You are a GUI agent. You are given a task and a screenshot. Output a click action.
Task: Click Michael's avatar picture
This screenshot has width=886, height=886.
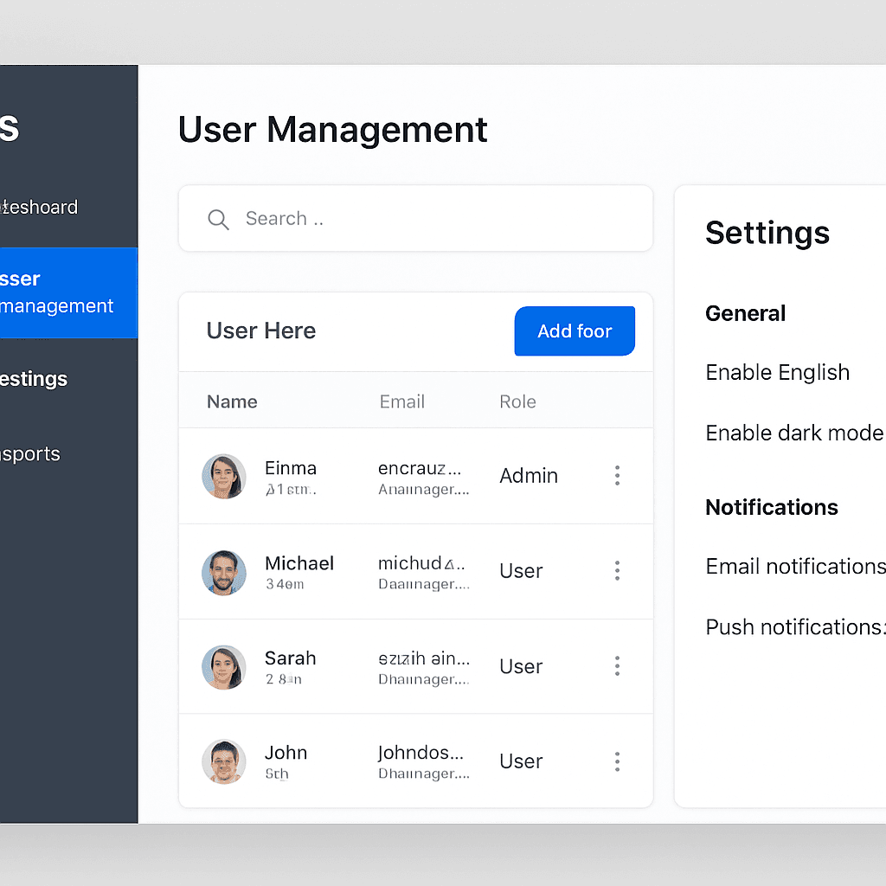[x=224, y=573]
